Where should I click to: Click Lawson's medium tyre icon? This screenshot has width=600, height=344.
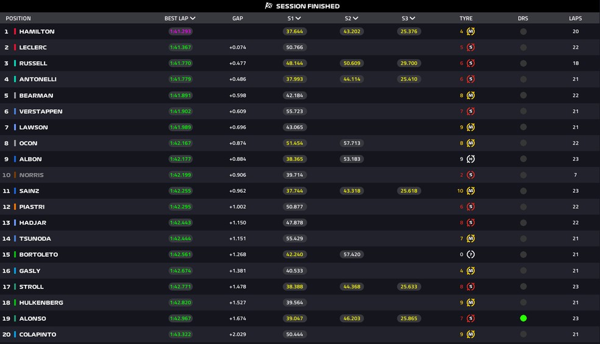[x=471, y=127]
